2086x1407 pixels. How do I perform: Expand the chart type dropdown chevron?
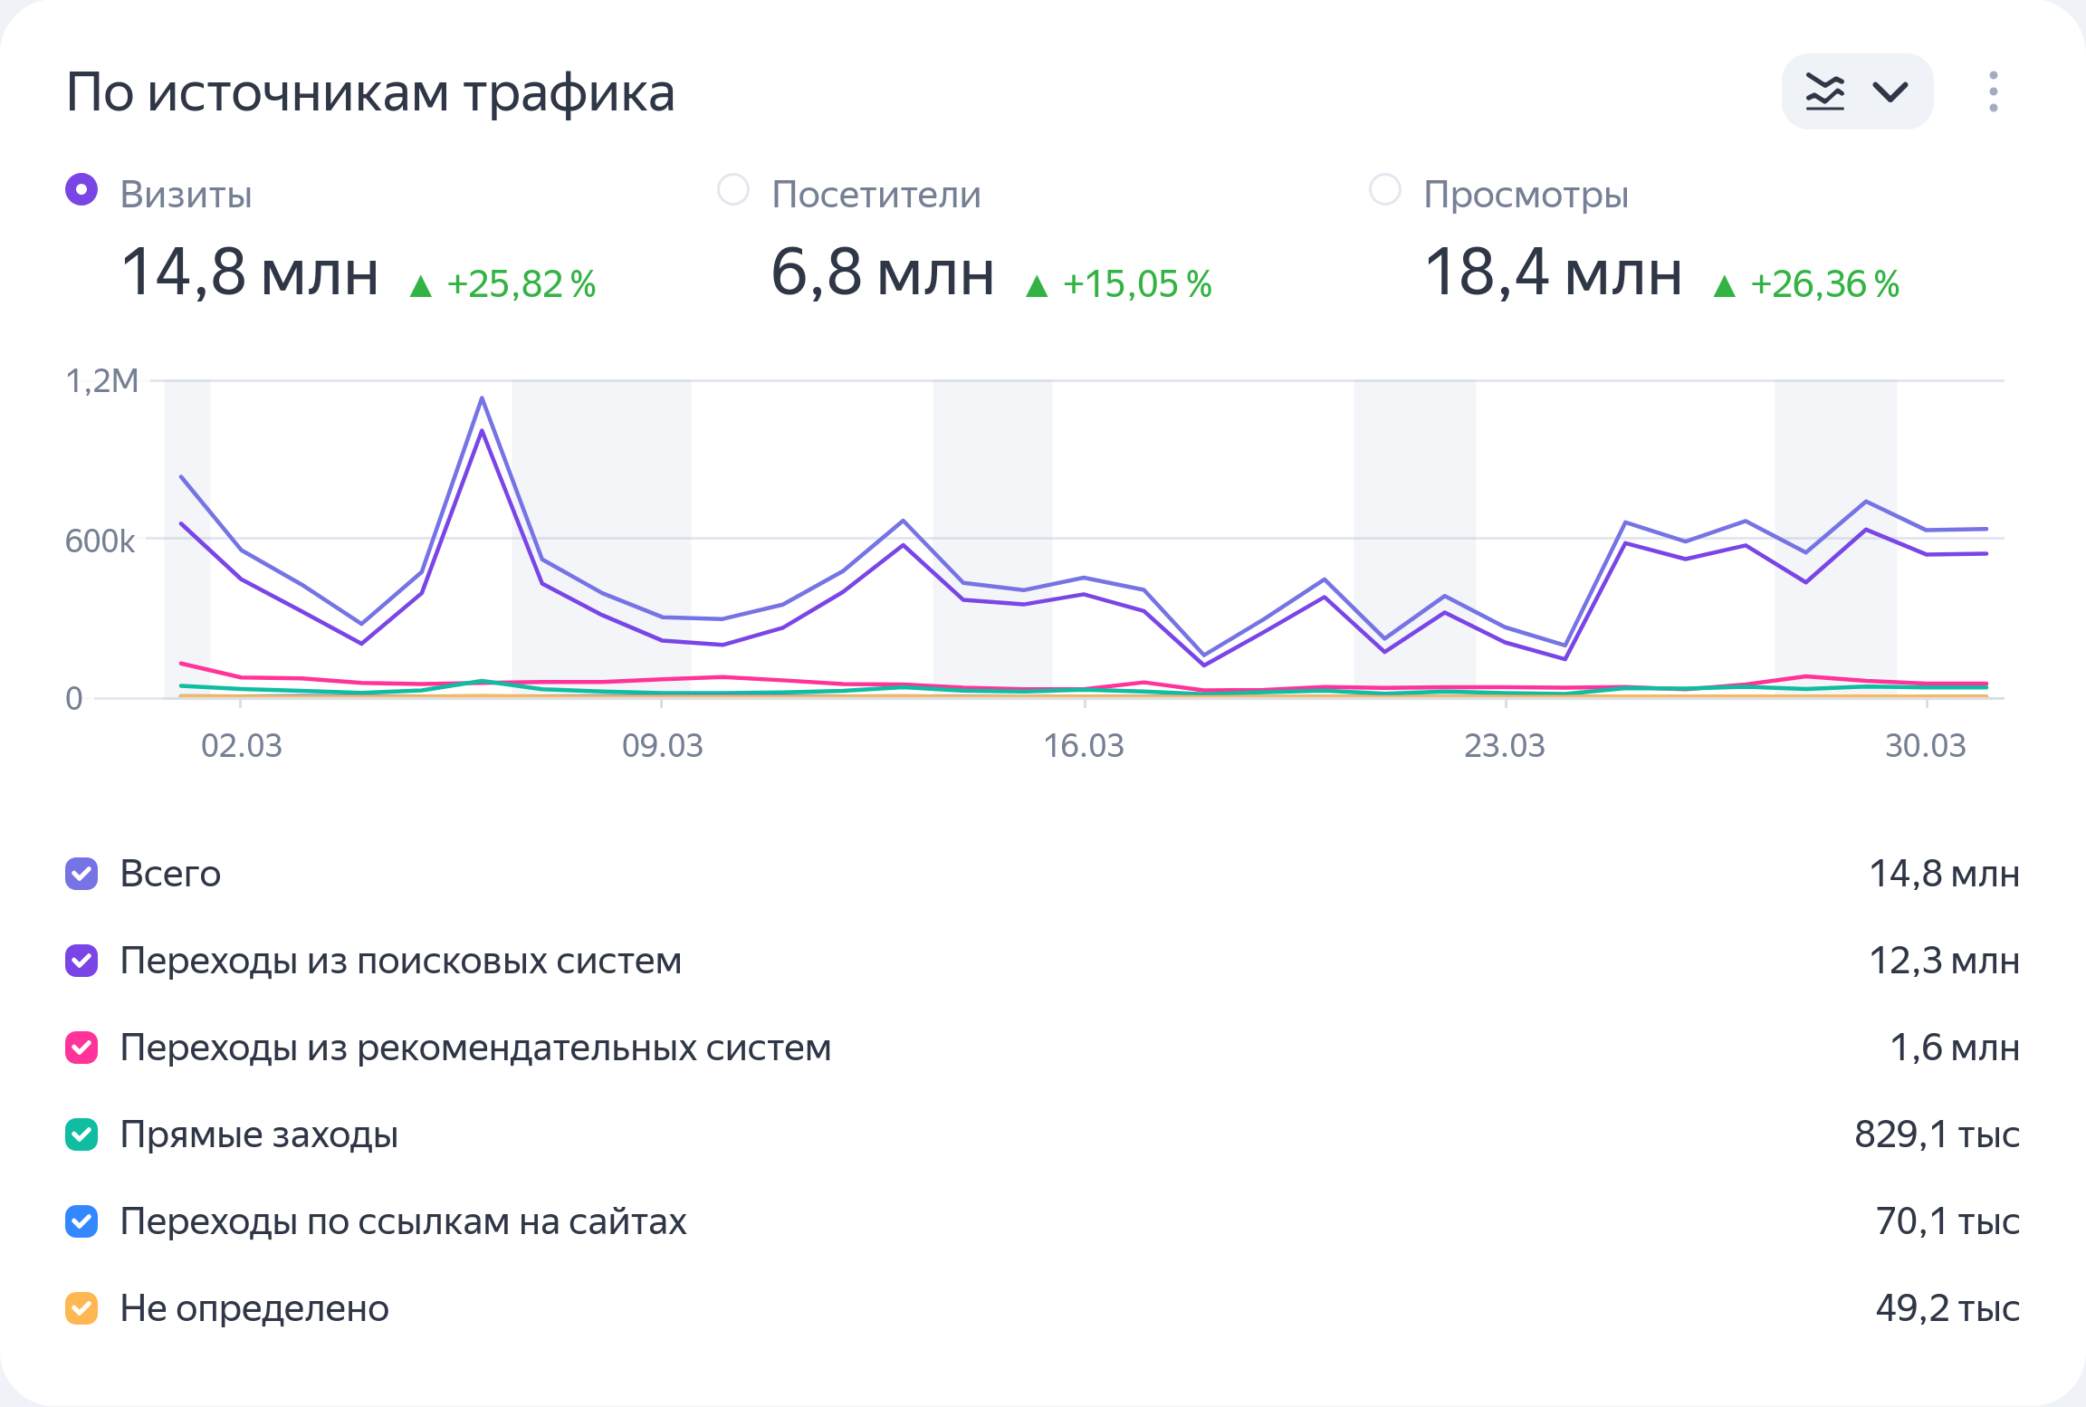[x=1890, y=91]
